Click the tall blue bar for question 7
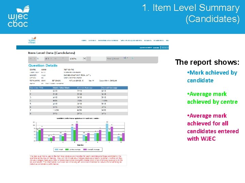 (x=107, y=132)
